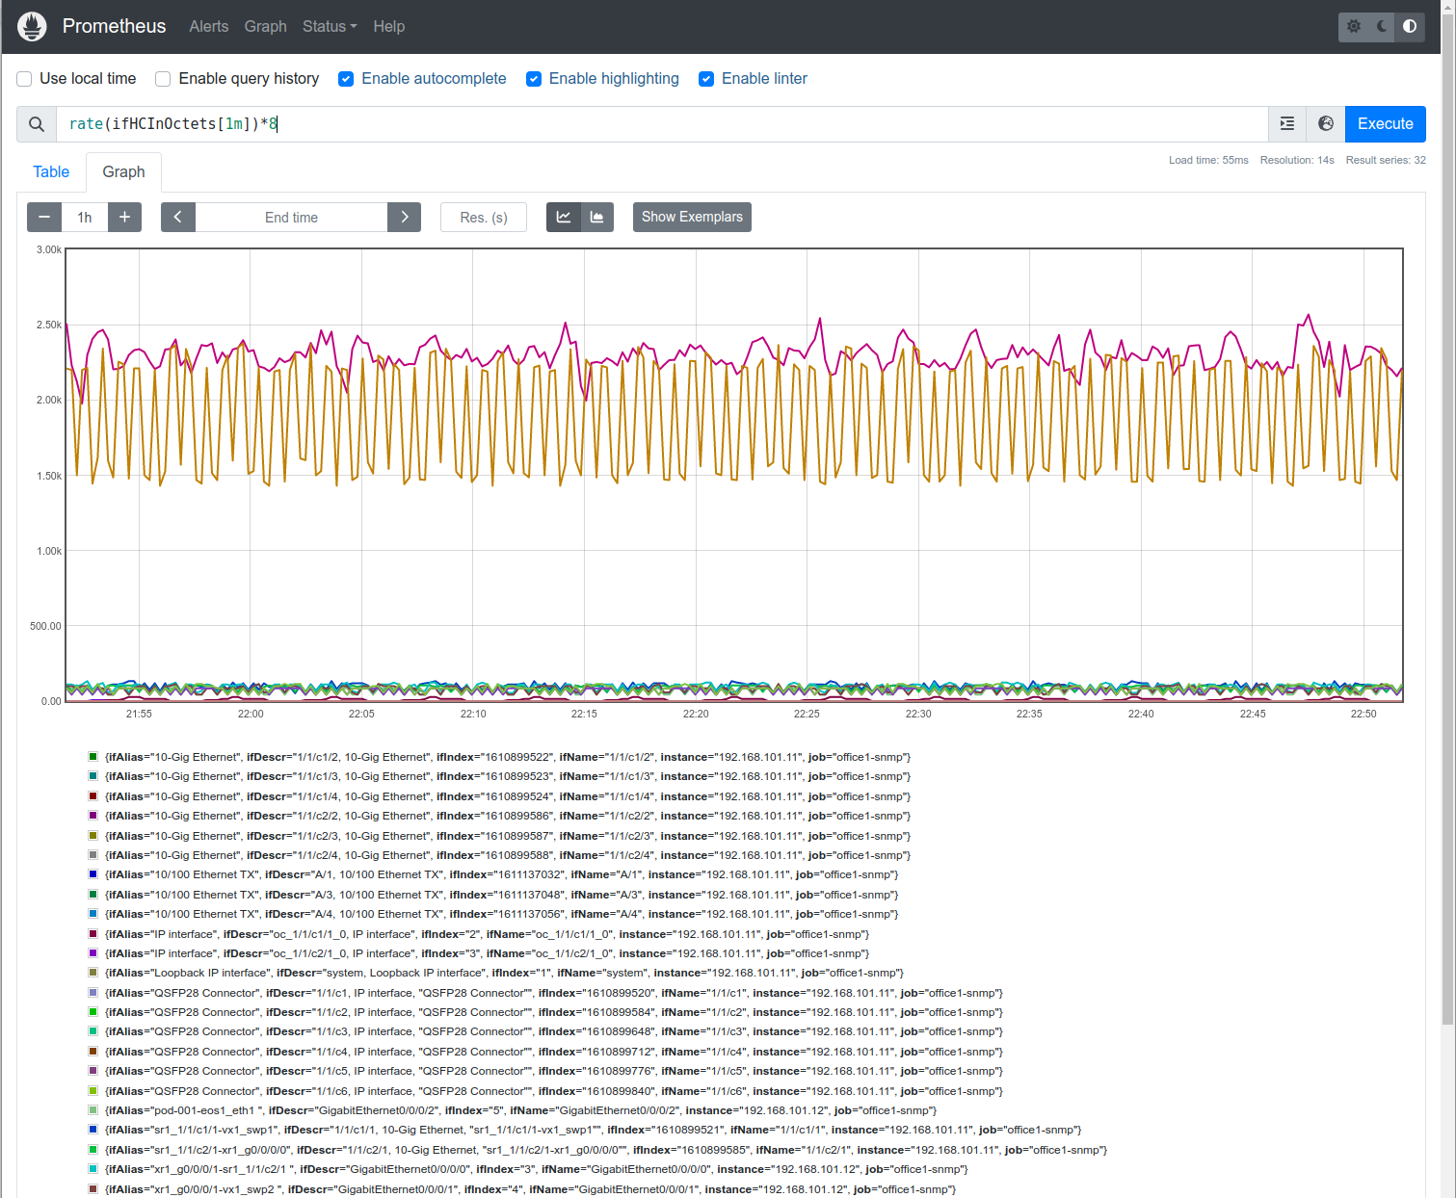Open the settings gear icon
Image resolution: width=1456 pixels, height=1198 pixels.
pyautogui.click(x=1353, y=27)
